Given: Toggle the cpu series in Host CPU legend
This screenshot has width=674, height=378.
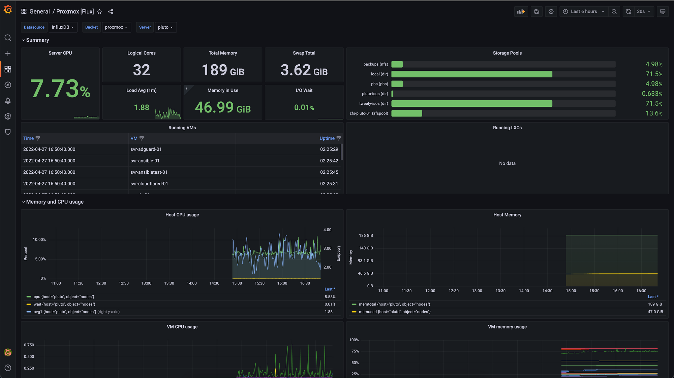Looking at the screenshot, I should (64, 297).
